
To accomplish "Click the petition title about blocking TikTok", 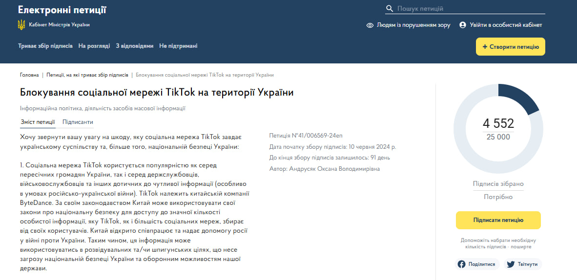I will point(157,92).
